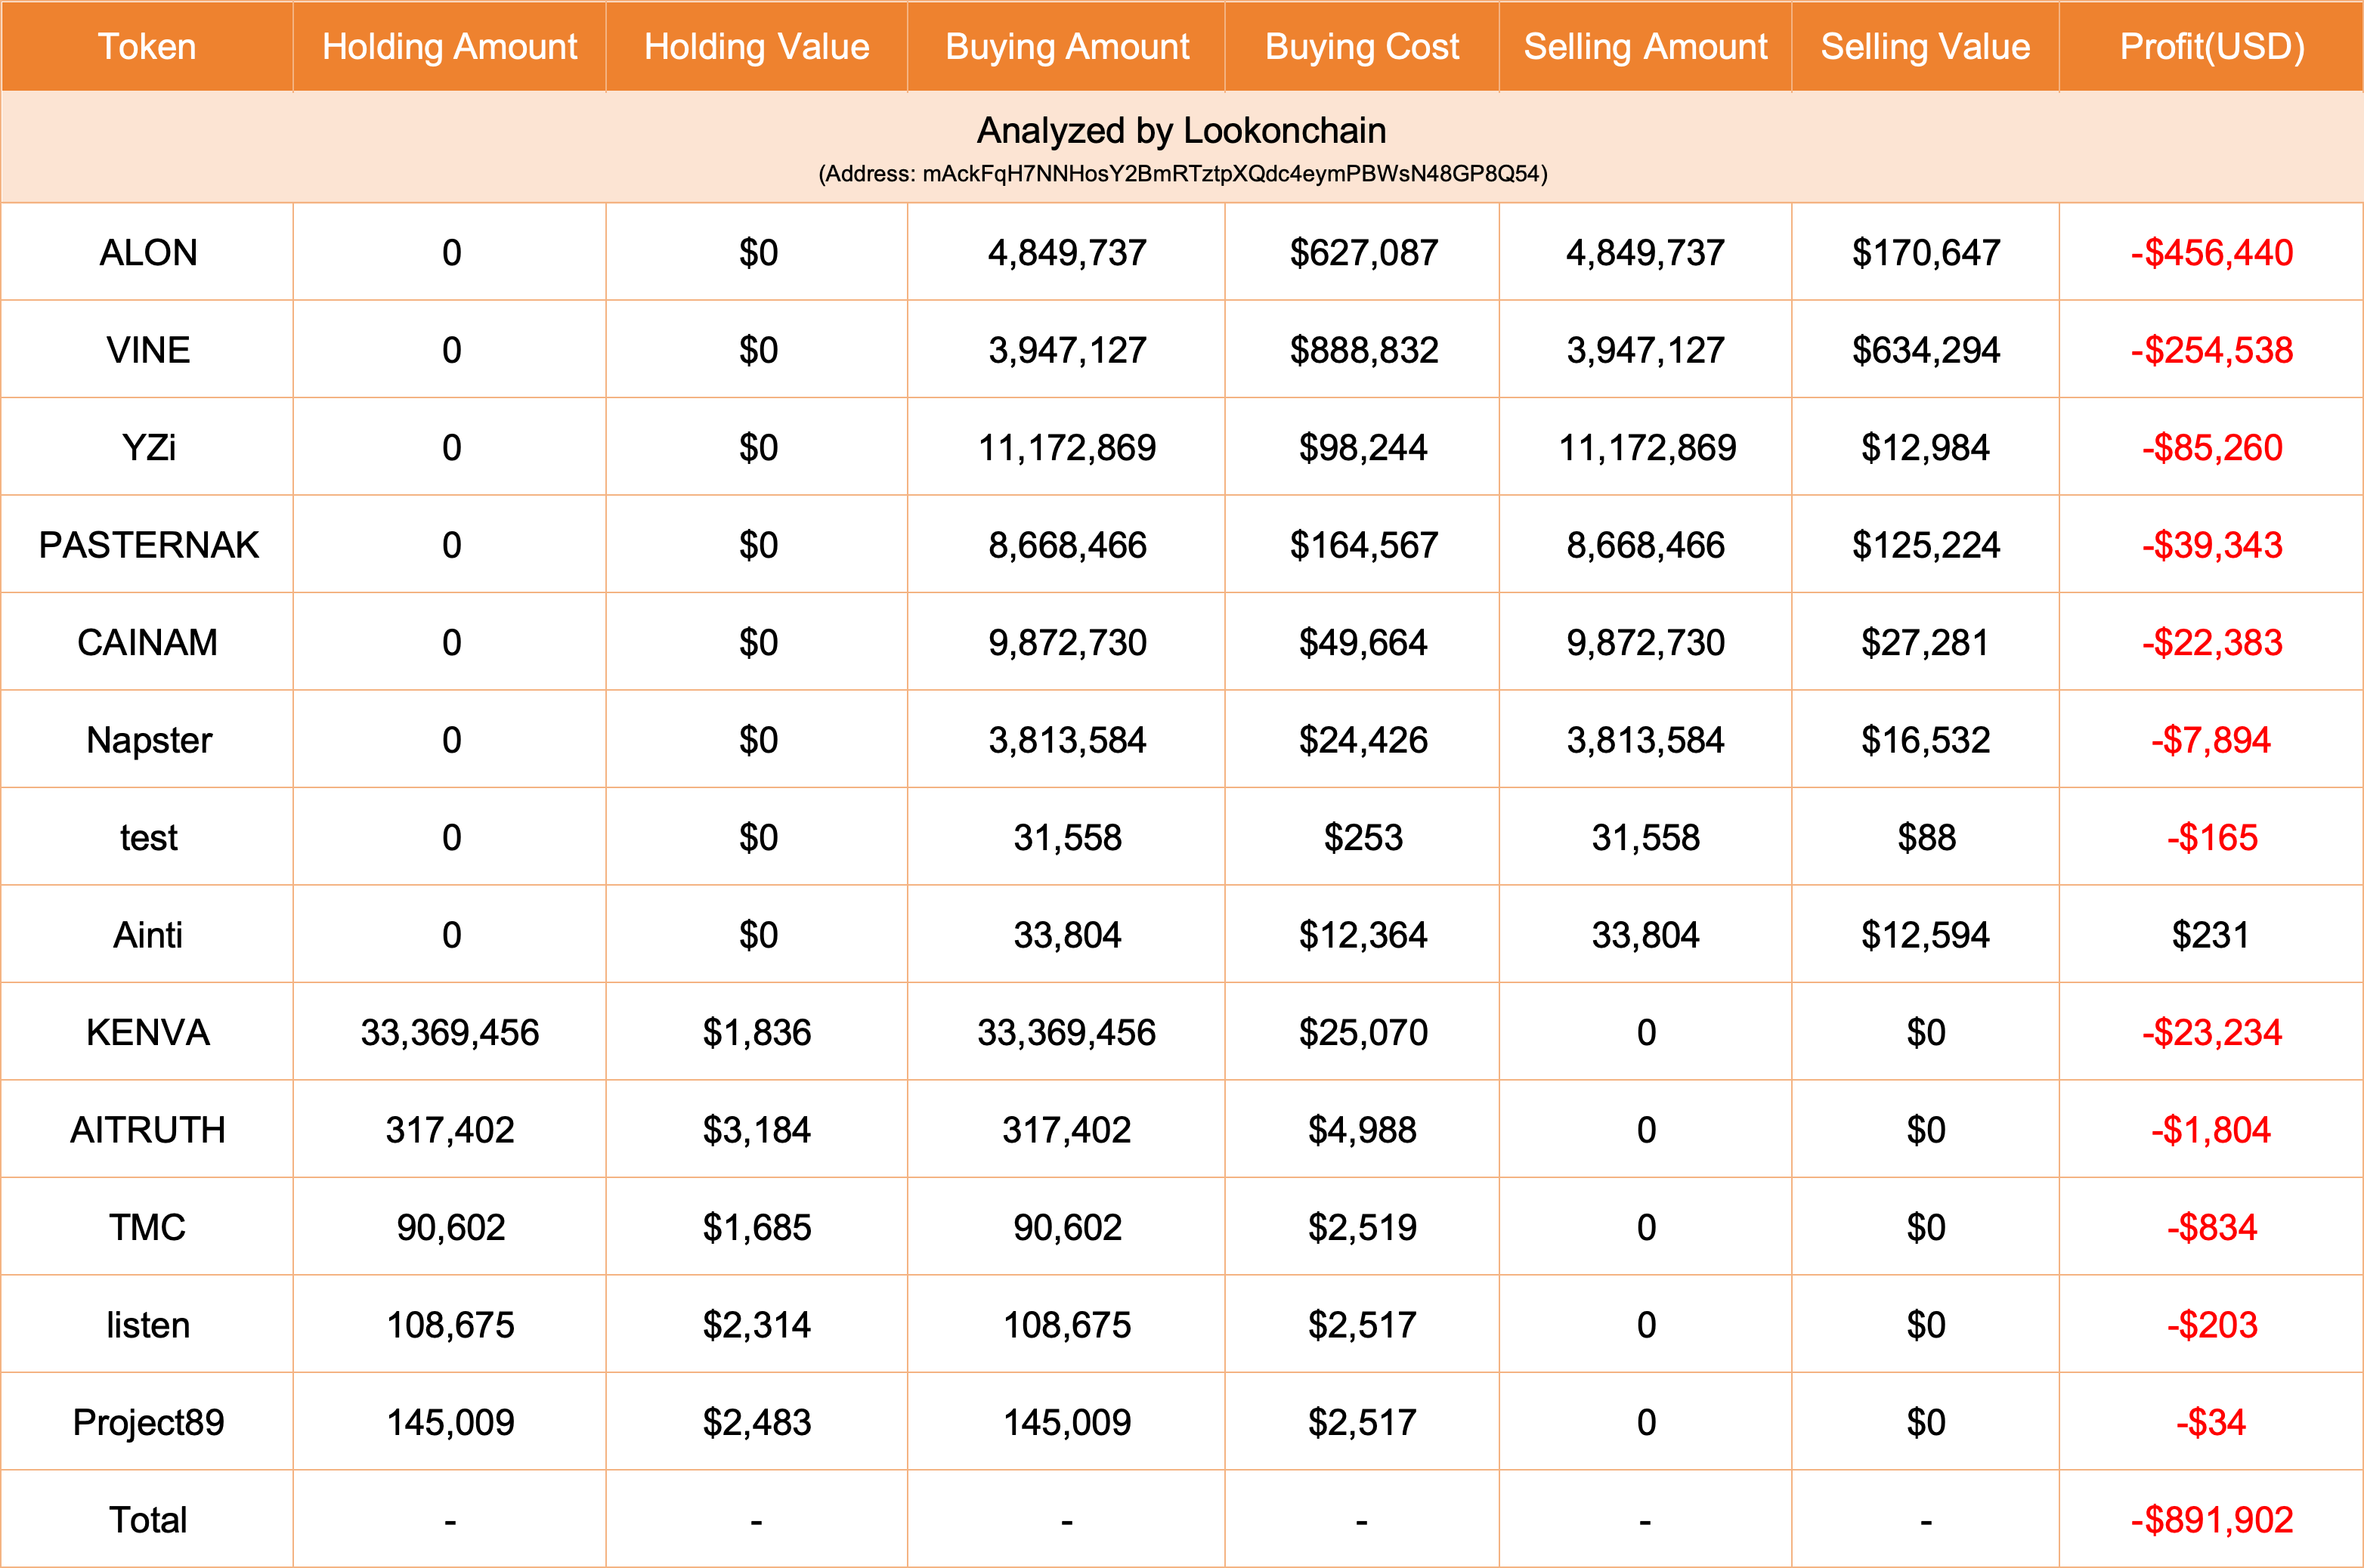
Task: Click the Ainti profit value $231
Action: 2210,935
